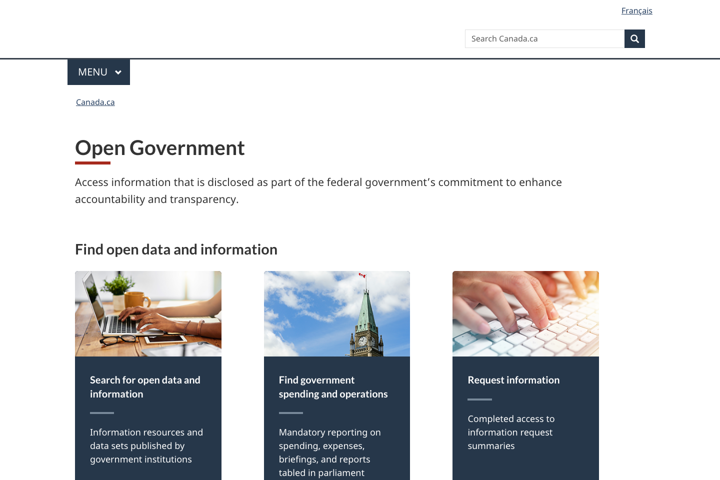Select the Open Government page heading
The width and height of the screenshot is (720, 480).
pos(159,148)
